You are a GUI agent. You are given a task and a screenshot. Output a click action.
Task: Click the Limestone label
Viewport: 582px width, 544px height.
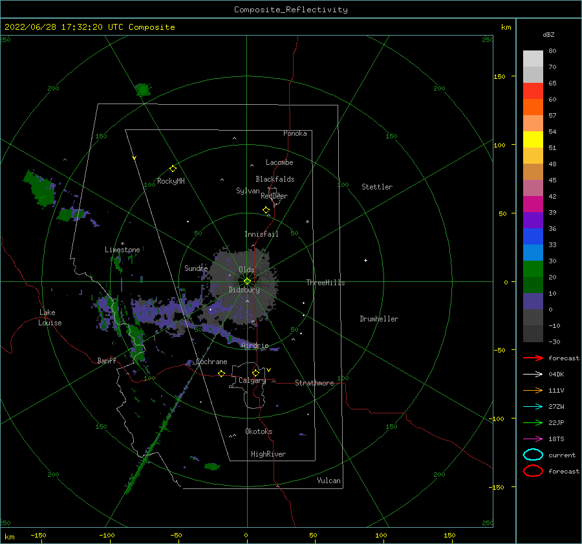[122, 250]
